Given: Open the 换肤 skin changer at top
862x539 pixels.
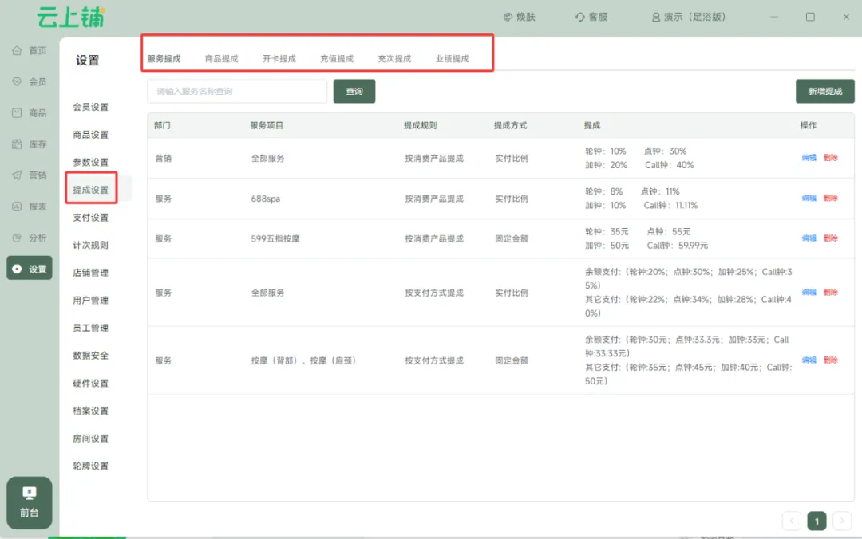Looking at the screenshot, I should point(520,17).
